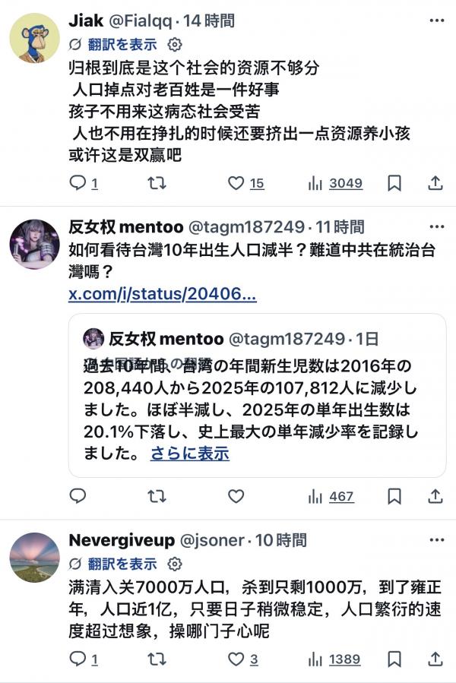View analytics showing 3049 views

pyautogui.click(x=335, y=183)
